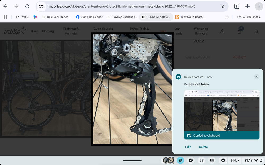This screenshot has width=265, height=165.
Task: Open the 'Didn't get a code?' Facebook bookmark
Action: (x=89, y=17)
